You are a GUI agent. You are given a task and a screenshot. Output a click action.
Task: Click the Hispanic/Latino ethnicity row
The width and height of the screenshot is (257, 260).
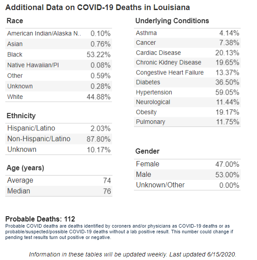point(59,128)
